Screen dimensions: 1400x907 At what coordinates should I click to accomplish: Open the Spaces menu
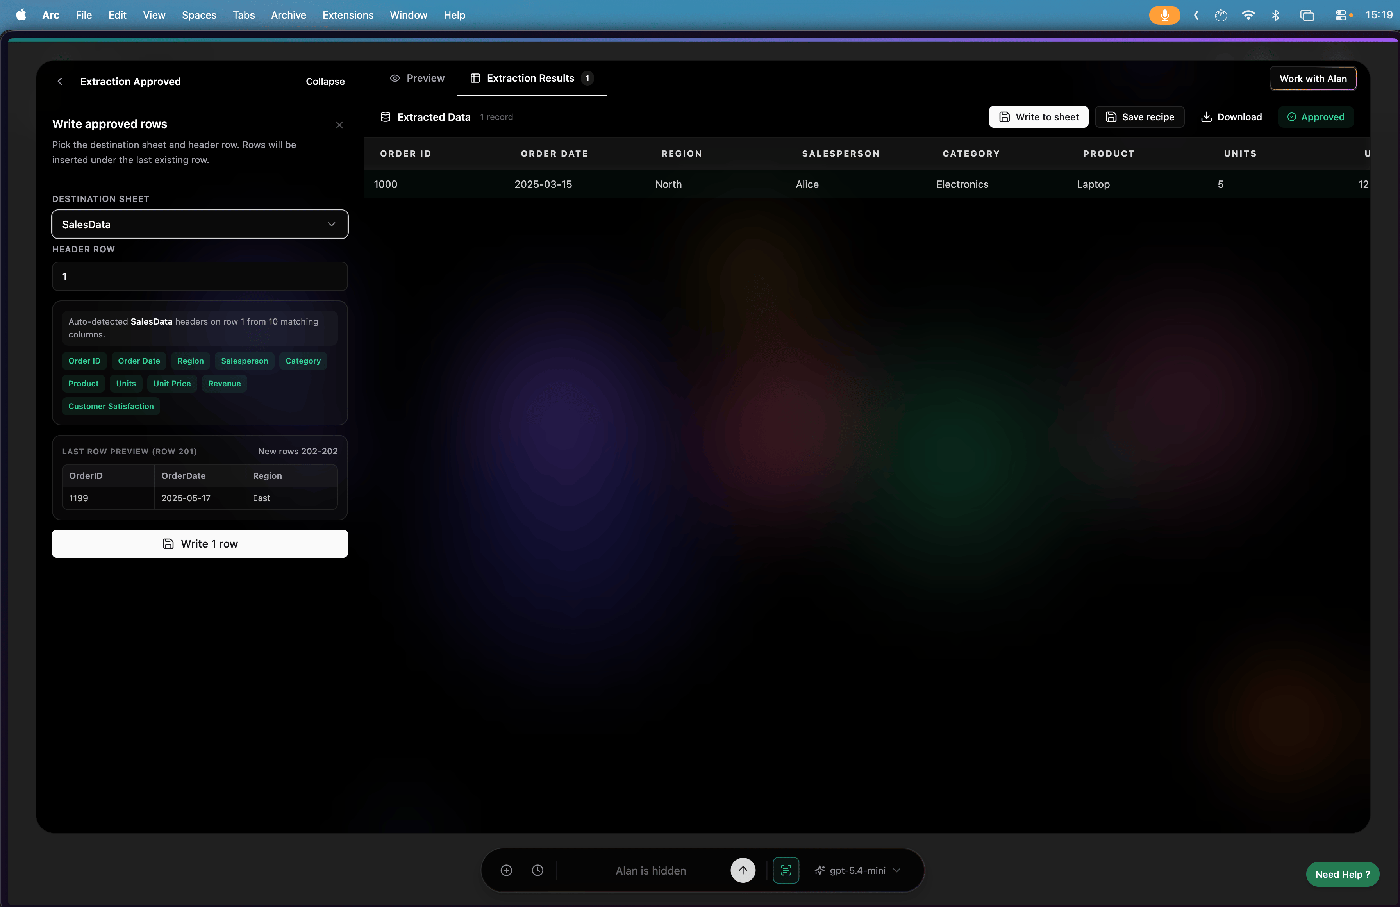point(199,15)
